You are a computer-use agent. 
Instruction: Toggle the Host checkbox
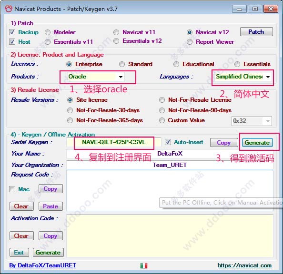point(12,42)
